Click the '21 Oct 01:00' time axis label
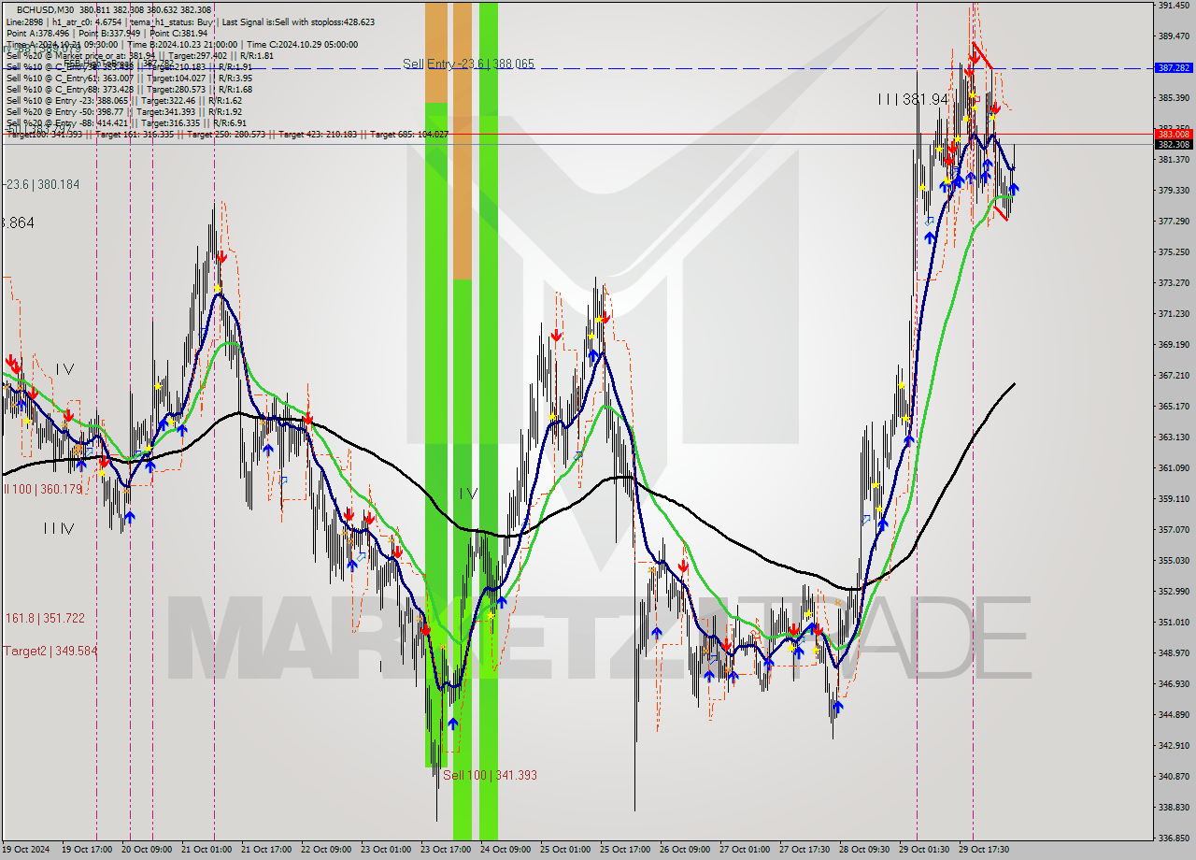Viewport: 1196px width, 860px height. [207, 850]
